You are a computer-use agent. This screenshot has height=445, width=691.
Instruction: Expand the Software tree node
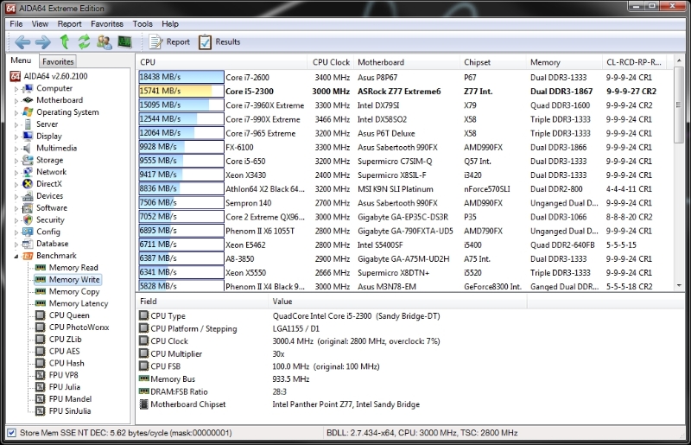click(16, 208)
